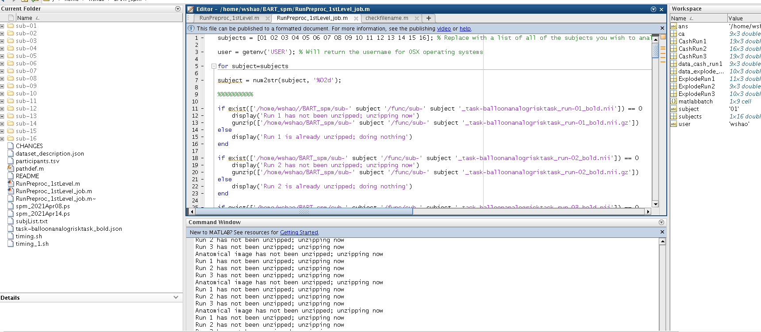Select the subject variable icon
This screenshot has height=332, width=761.
pos(674,109)
